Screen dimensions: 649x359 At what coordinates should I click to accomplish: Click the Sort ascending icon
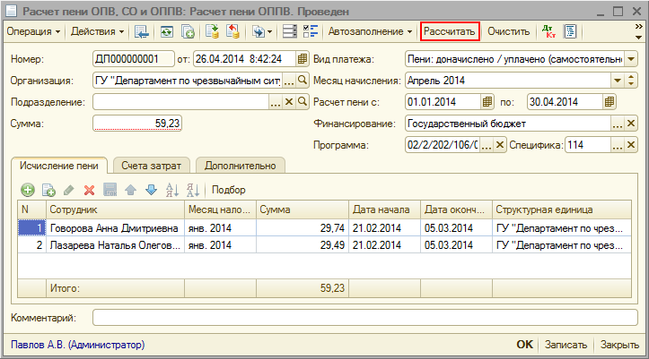click(172, 190)
